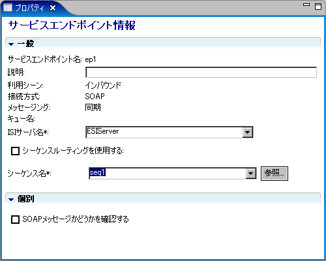The image size is (326, 261).
Task: Click the 説明 text field
Action: pyautogui.click(x=201, y=72)
